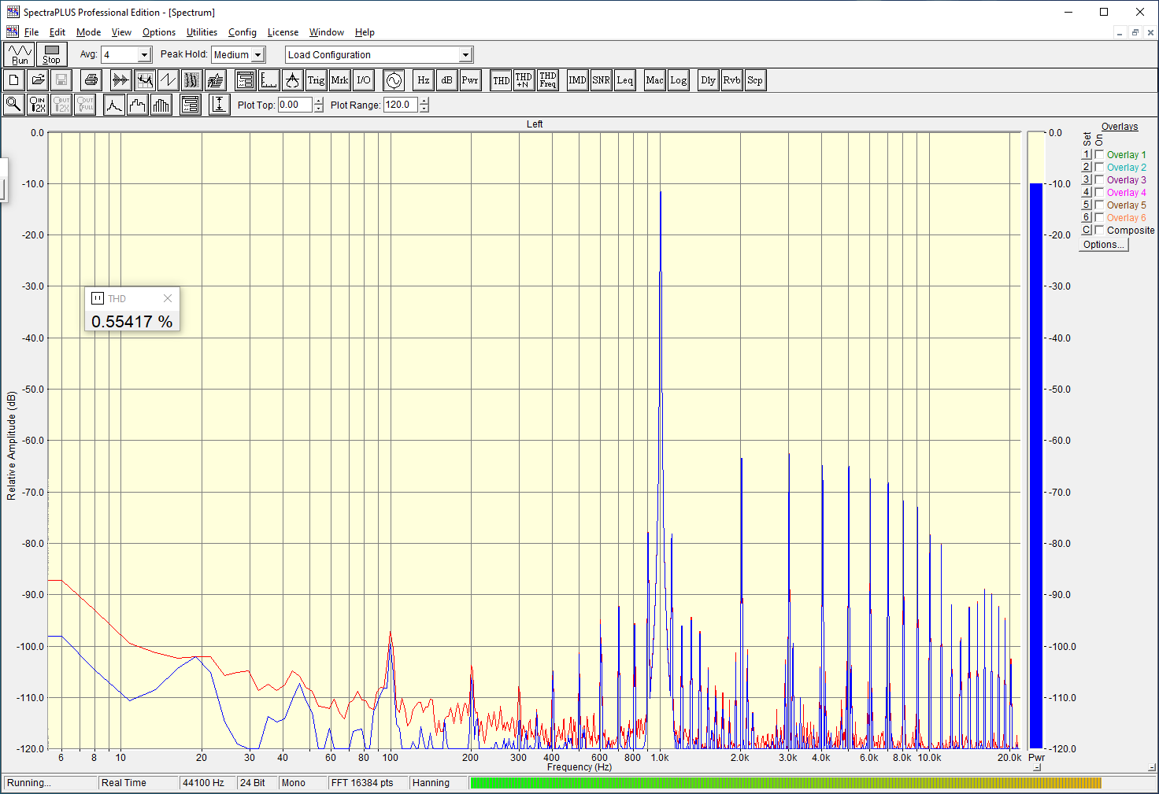
Task: Open the signal generator sine icon
Action: (393, 80)
